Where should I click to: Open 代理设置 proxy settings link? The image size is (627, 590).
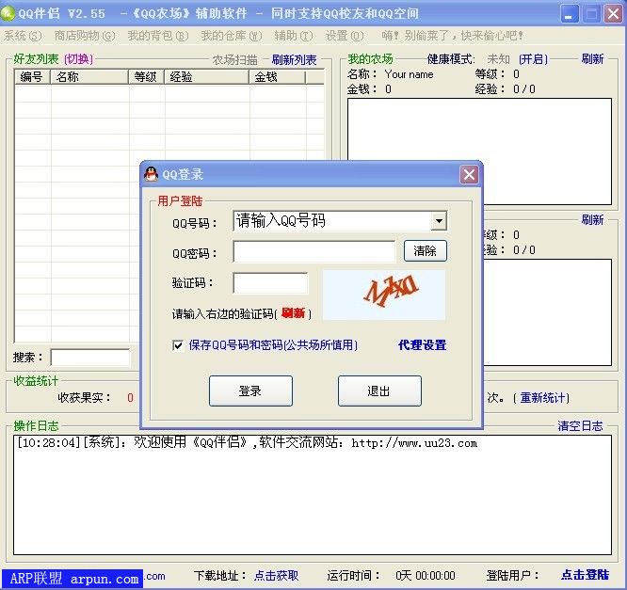(423, 345)
